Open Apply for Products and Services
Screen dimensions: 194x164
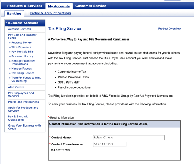click(23, 109)
